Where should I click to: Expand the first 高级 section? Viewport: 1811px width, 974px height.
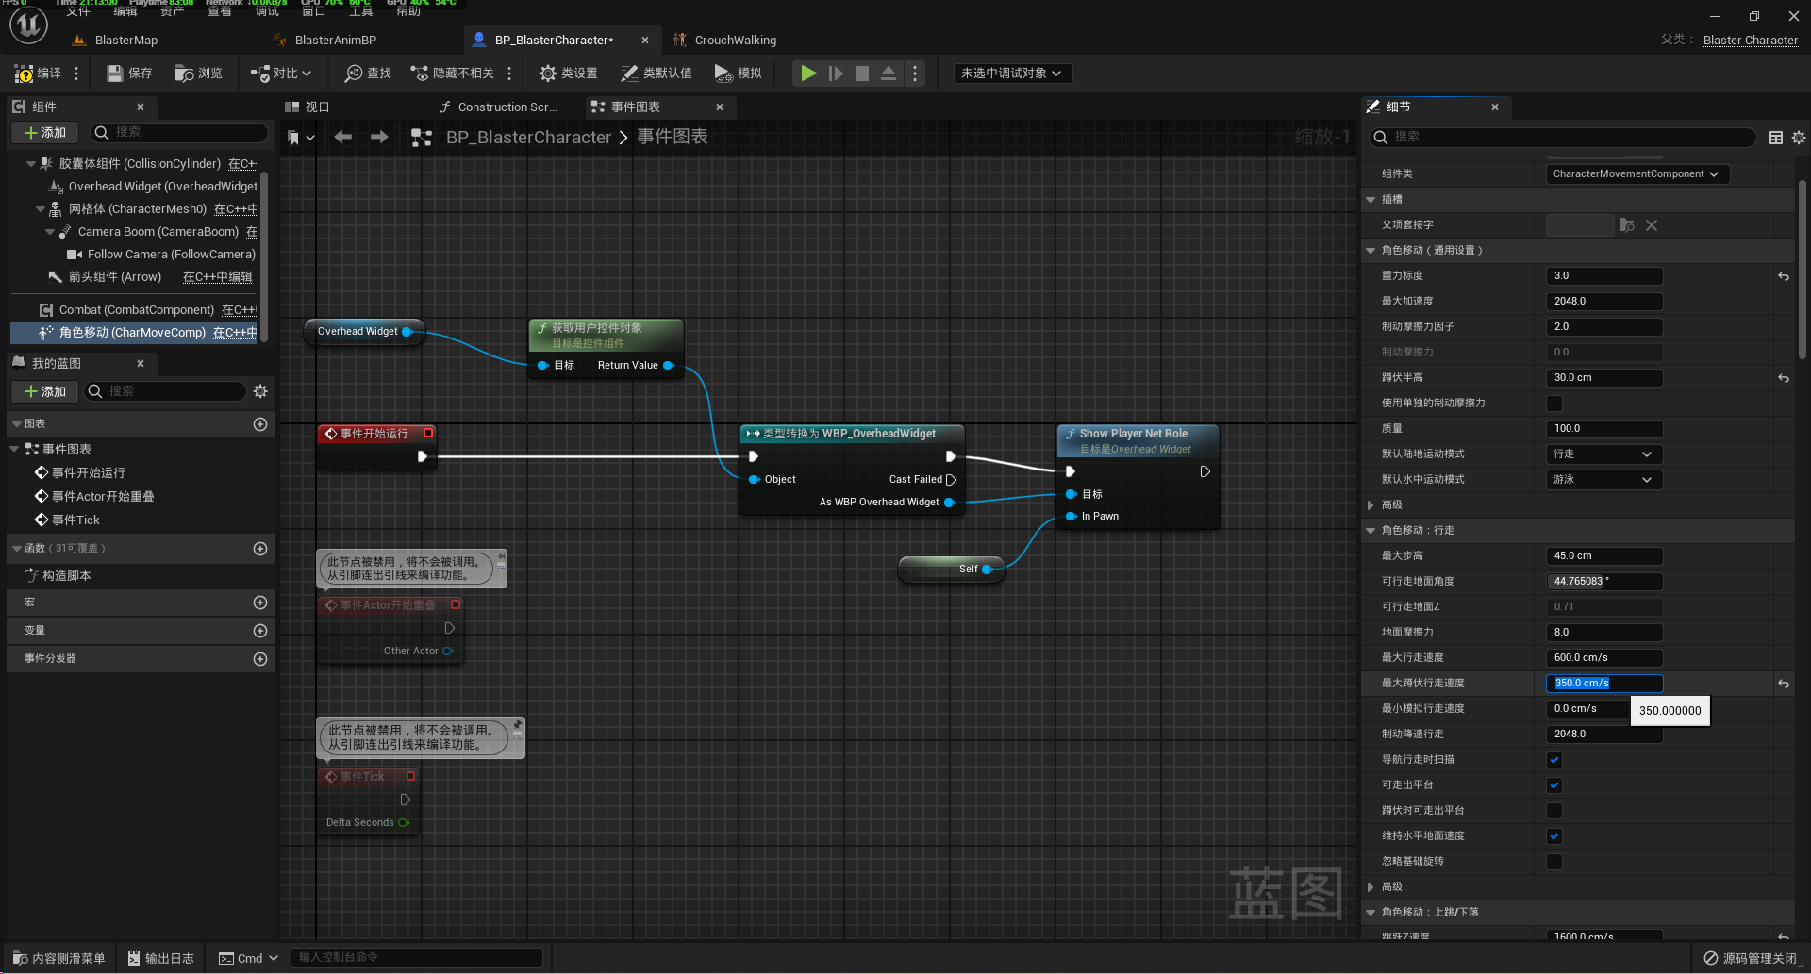point(1371,505)
